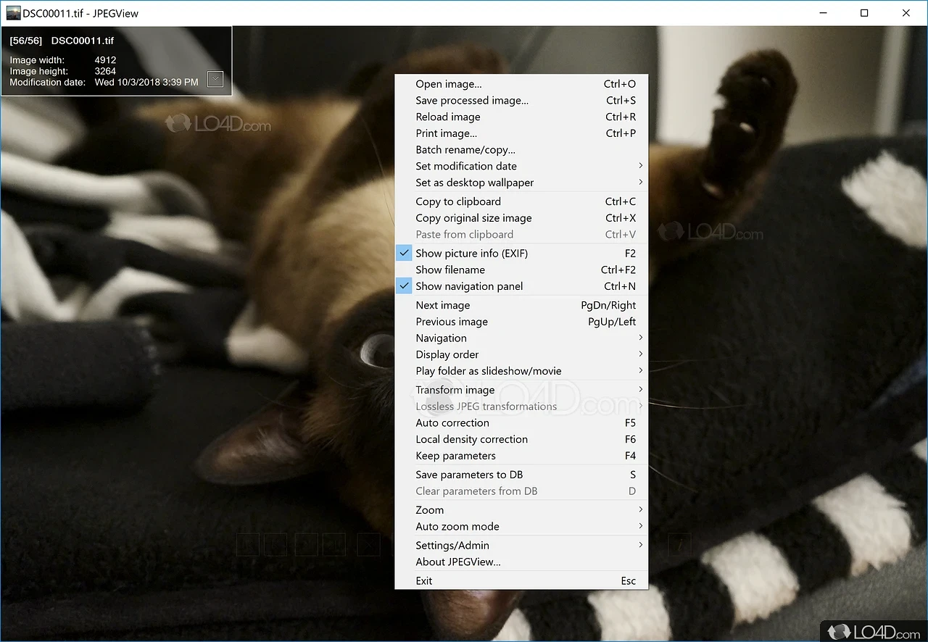928x642 pixels.
Task: Disable the Show navigation panel option
Action: pyautogui.click(x=469, y=285)
